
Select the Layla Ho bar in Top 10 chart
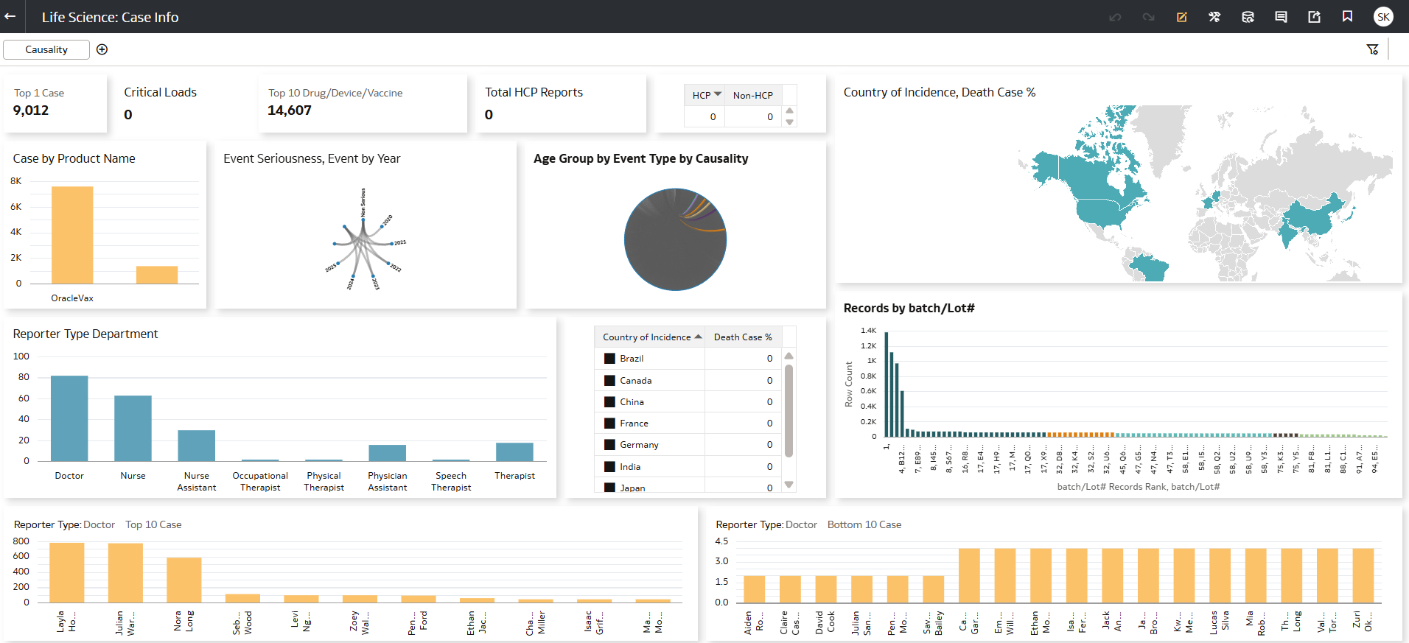pyautogui.click(x=67, y=572)
